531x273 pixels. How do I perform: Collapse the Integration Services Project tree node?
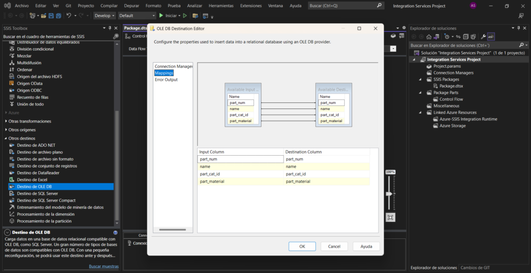click(x=414, y=59)
